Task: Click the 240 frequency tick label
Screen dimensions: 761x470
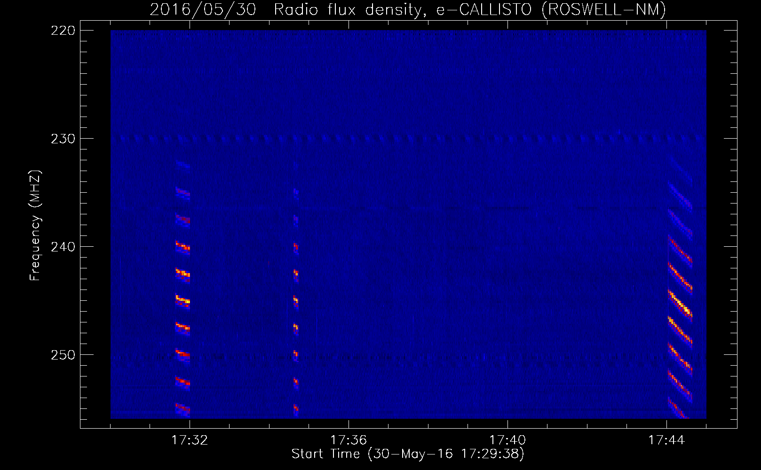Action: 63,247
